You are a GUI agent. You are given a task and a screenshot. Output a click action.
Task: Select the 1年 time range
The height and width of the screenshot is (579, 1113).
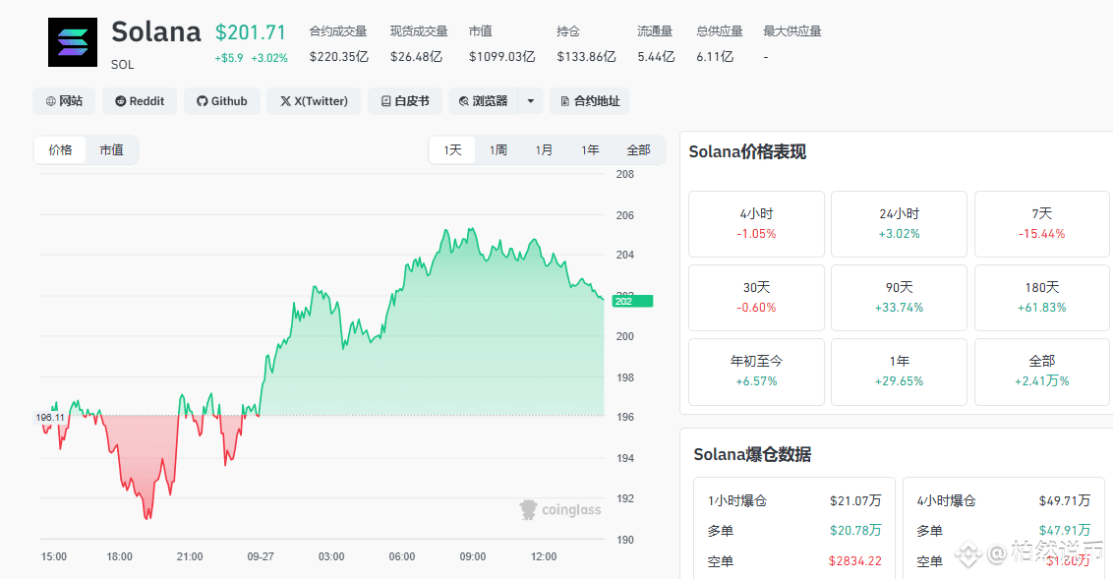(590, 150)
